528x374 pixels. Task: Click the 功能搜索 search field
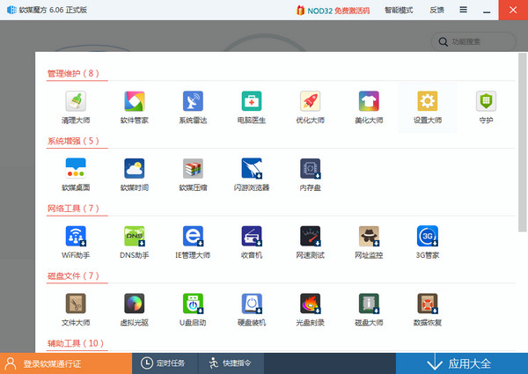pyautogui.click(x=473, y=41)
